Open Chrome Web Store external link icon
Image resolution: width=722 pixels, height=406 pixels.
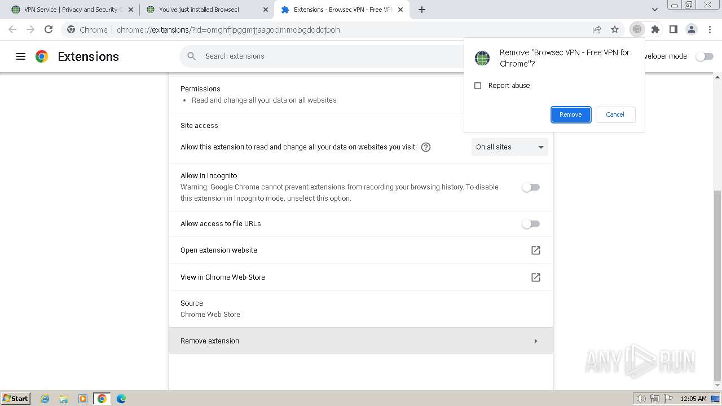pos(536,277)
